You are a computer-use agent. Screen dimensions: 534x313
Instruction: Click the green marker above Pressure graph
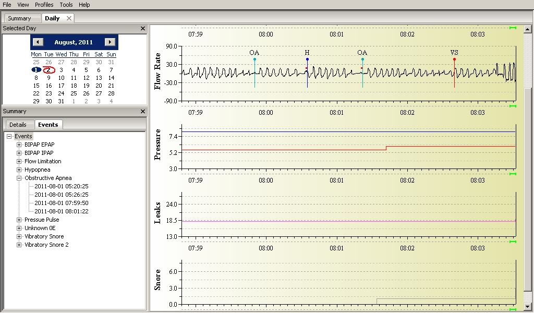513,106
